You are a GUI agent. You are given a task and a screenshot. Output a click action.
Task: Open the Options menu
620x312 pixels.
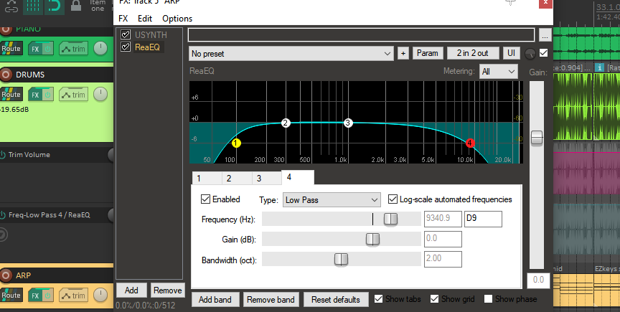coord(177,19)
